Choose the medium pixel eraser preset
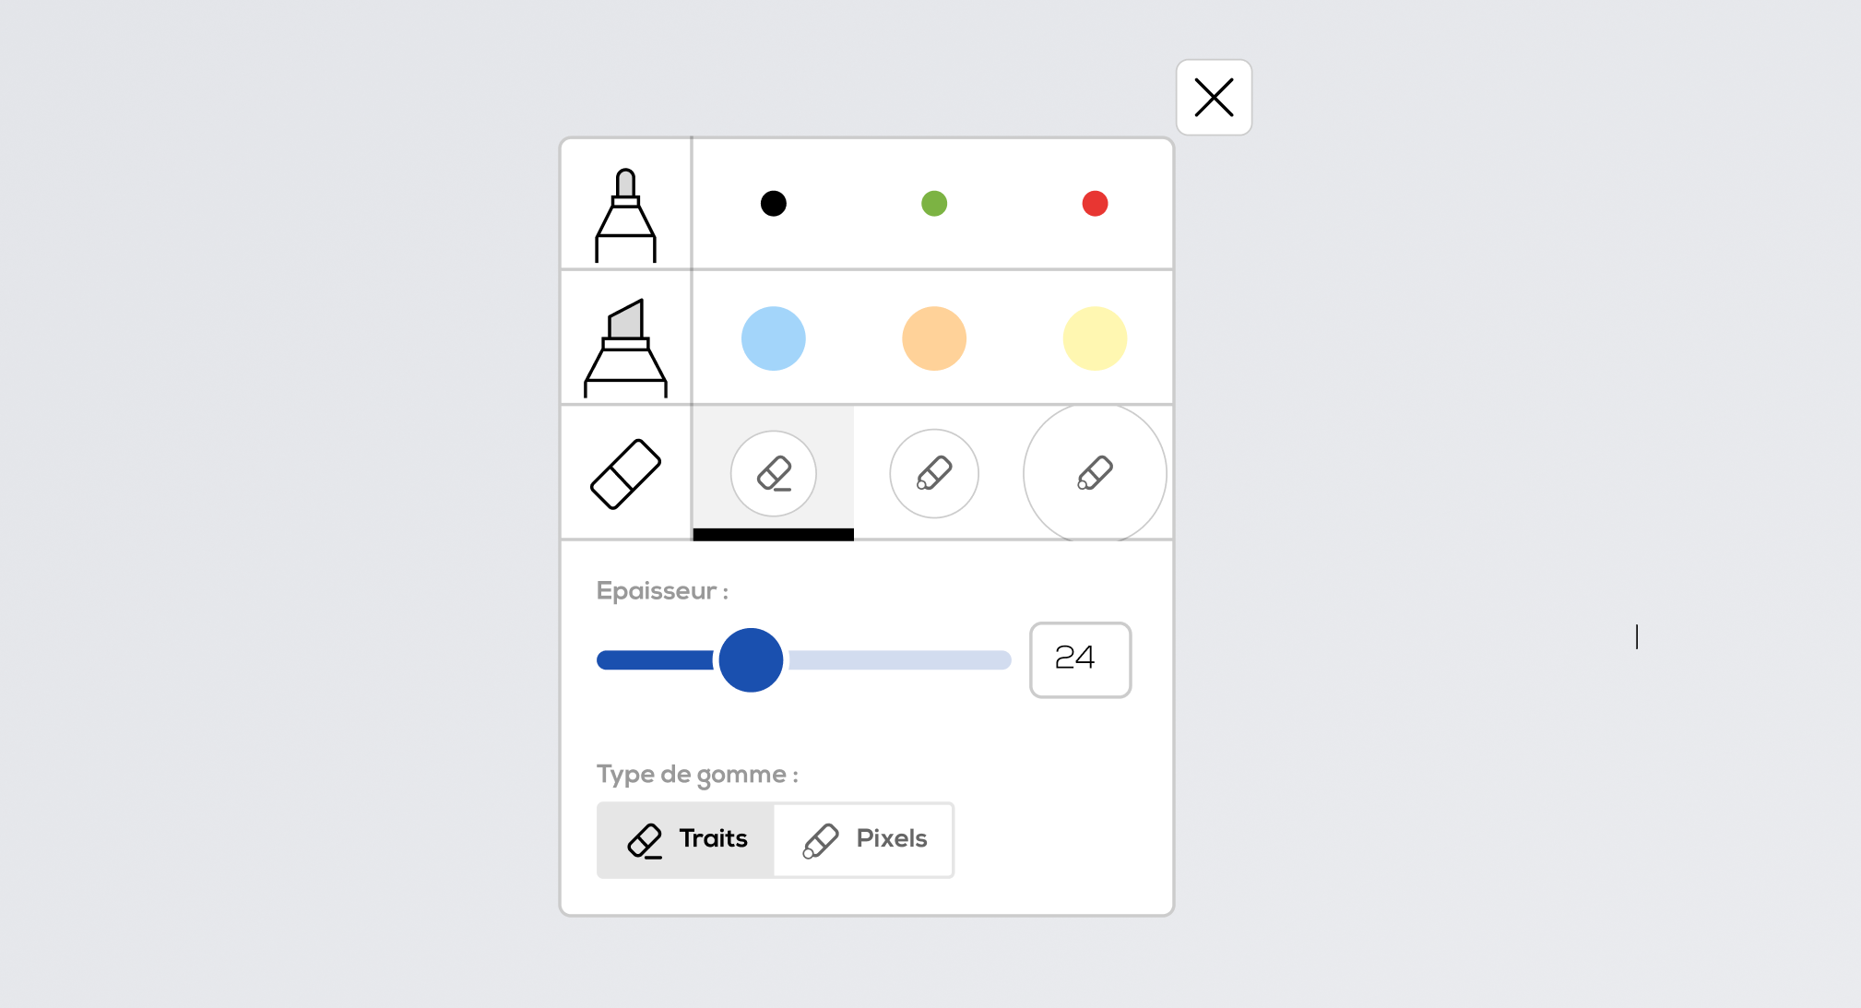Image resolution: width=1861 pixels, height=1008 pixels. 933,473
